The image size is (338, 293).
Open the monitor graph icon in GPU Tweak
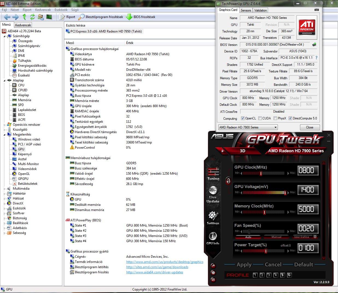point(213,279)
